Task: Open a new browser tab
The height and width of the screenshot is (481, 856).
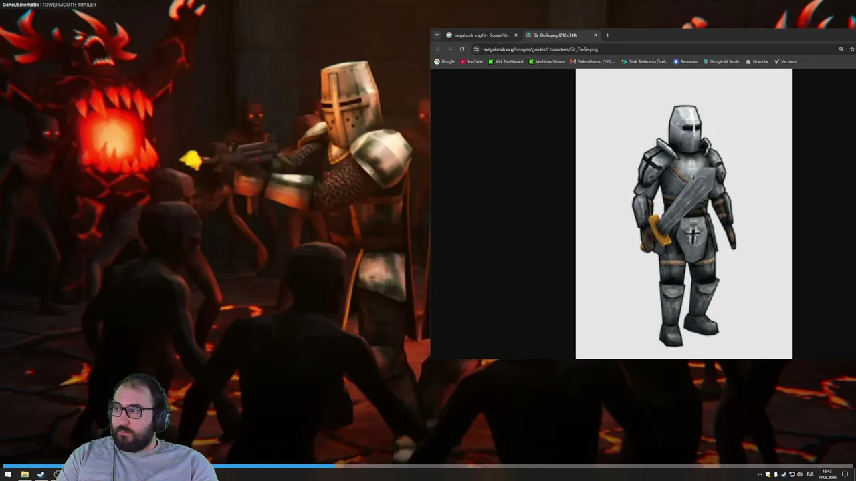Action: (607, 35)
